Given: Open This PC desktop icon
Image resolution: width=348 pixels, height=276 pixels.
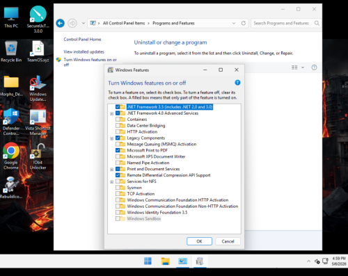Looking at the screenshot, I should 11,17.
